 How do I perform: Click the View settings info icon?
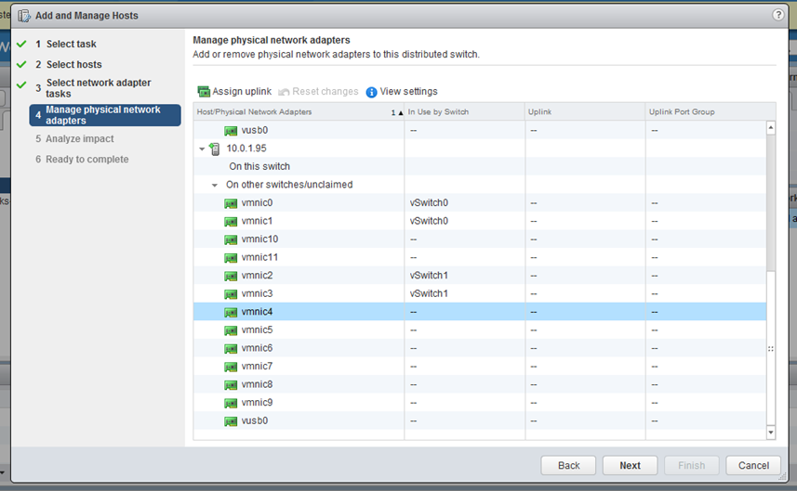[372, 92]
